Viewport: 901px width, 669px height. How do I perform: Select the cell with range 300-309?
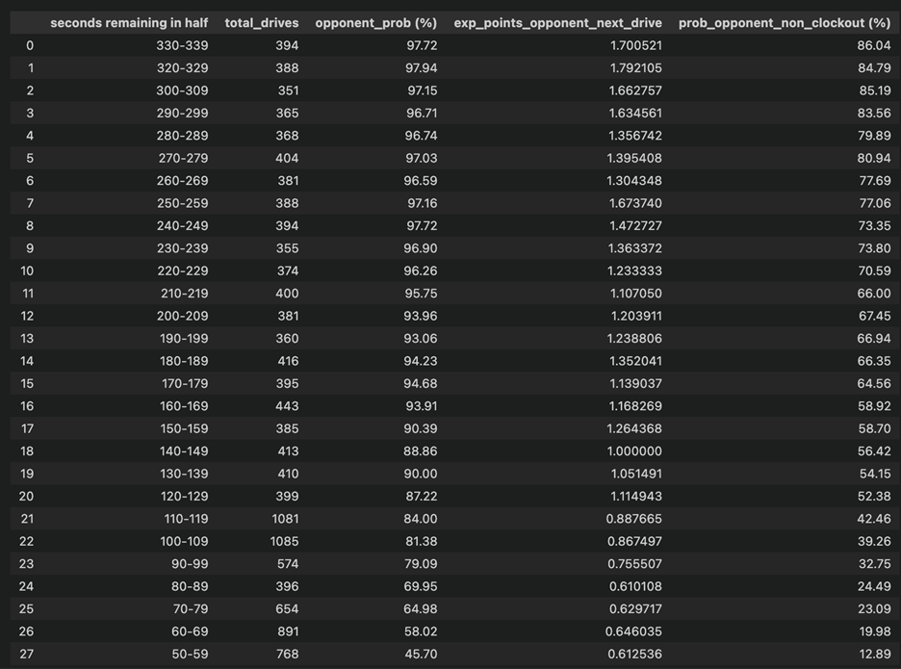tap(182, 90)
